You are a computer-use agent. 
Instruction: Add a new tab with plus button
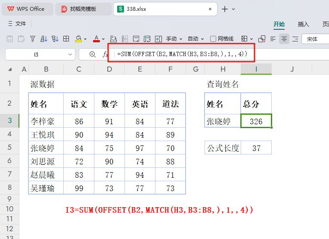pos(225,9)
